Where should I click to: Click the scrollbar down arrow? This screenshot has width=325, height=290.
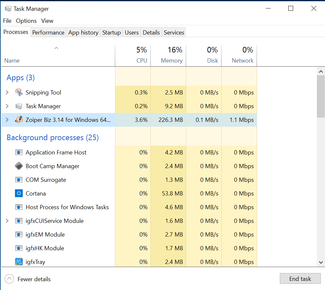(x=321, y=262)
